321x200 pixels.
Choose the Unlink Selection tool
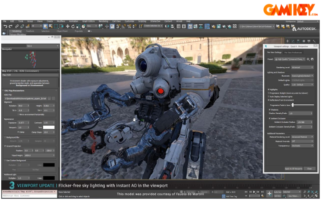click(22, 26)
